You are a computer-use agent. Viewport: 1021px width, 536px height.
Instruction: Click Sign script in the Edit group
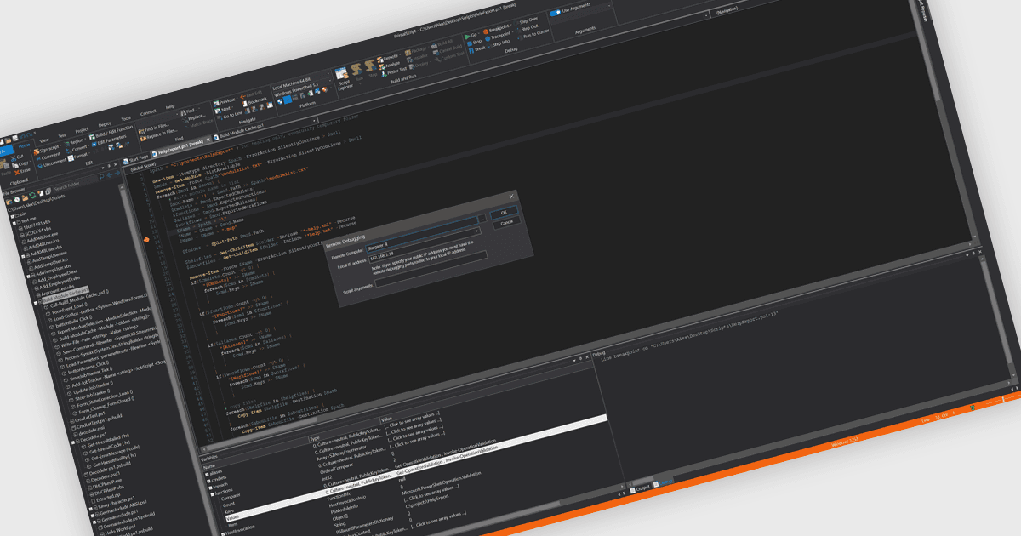point(47,149)
